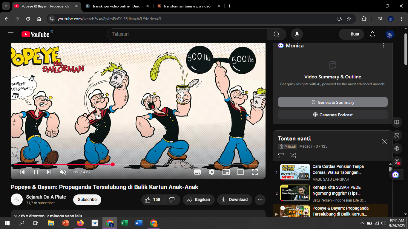The image size is (408, 229).
Task: Start voice search with the microphone
Action: click(297, 34)
